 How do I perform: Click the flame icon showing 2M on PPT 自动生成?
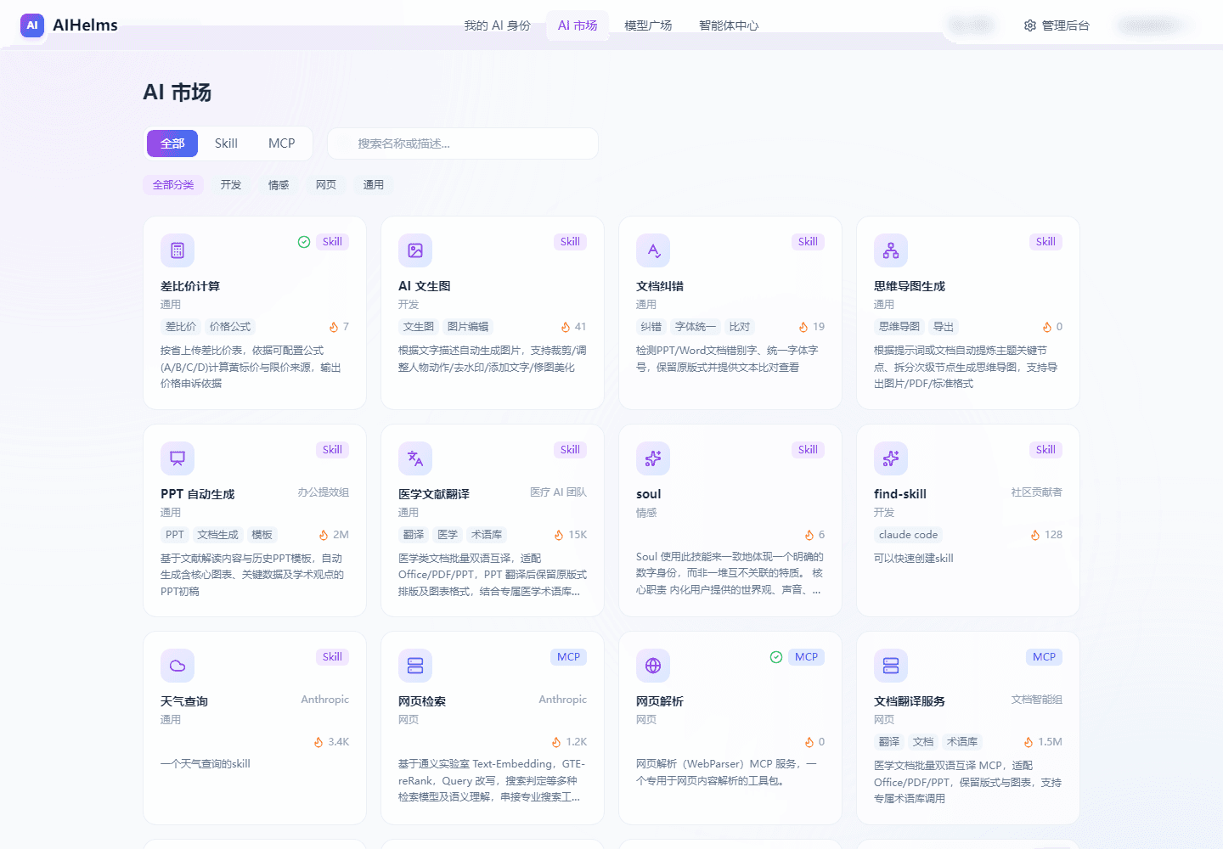[324, 535]
